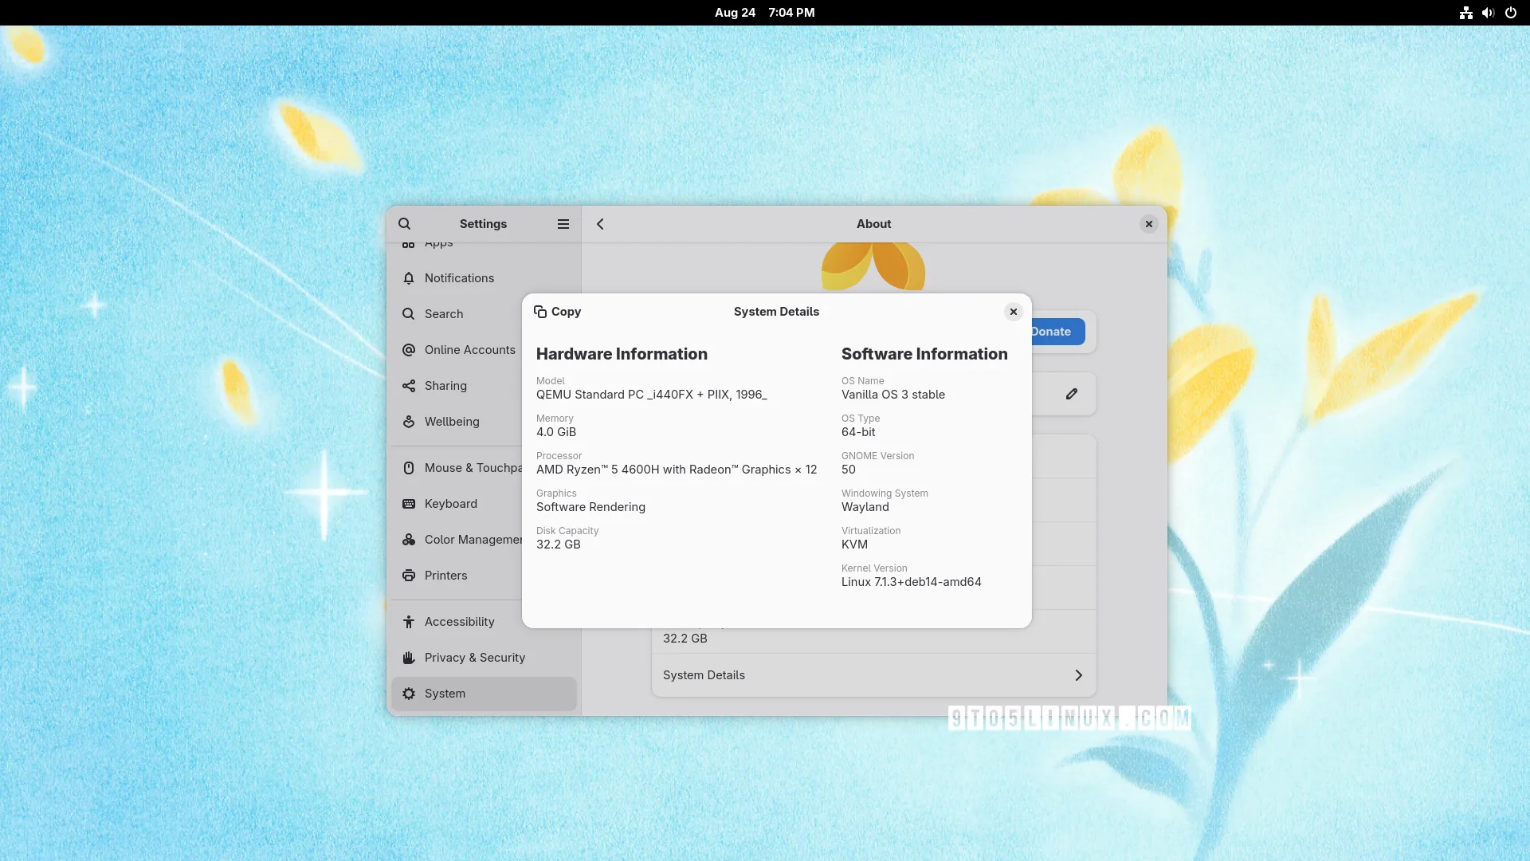
Task: Open the clock showing Aug 24 7:04 PM
Action: click(x=764, y=13)
